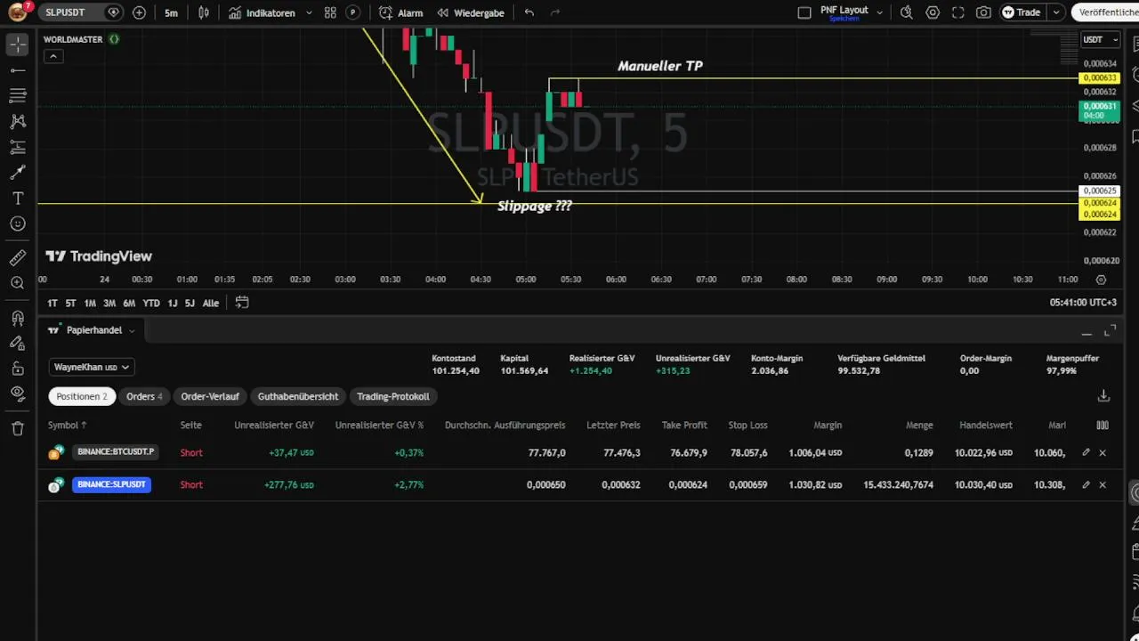Toggle hide all drawings eye icon
Screen dimensions: 1139x641
point(18,394)
